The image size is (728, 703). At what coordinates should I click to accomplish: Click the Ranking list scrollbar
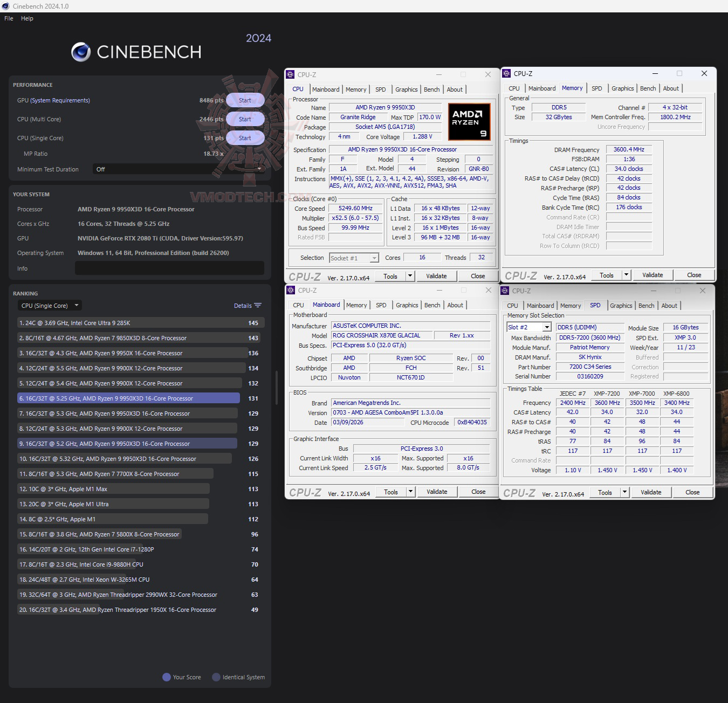(276, 387)
